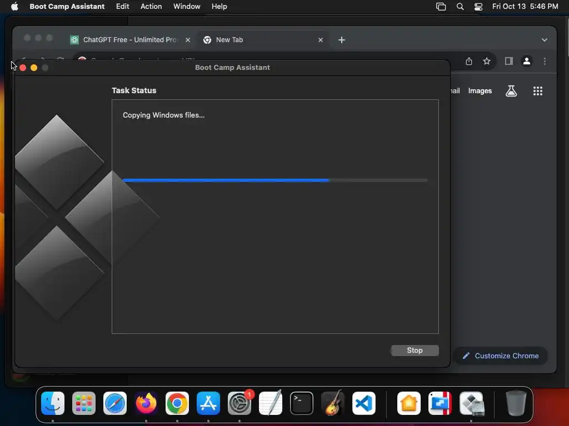The width and height of the screenshot is (569, 426).
Task: Click the Copying Windows files progress bar
Action: (x=275, y=180)
